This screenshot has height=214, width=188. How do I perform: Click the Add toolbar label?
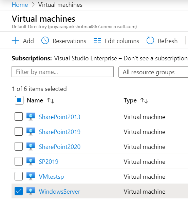pos(28,41)
